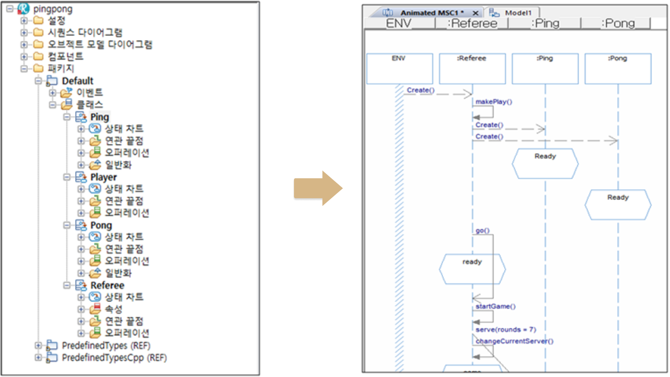670x377 pixels.
Task: Expand the 컴포넌트 folder
Action: click(24, 56)
